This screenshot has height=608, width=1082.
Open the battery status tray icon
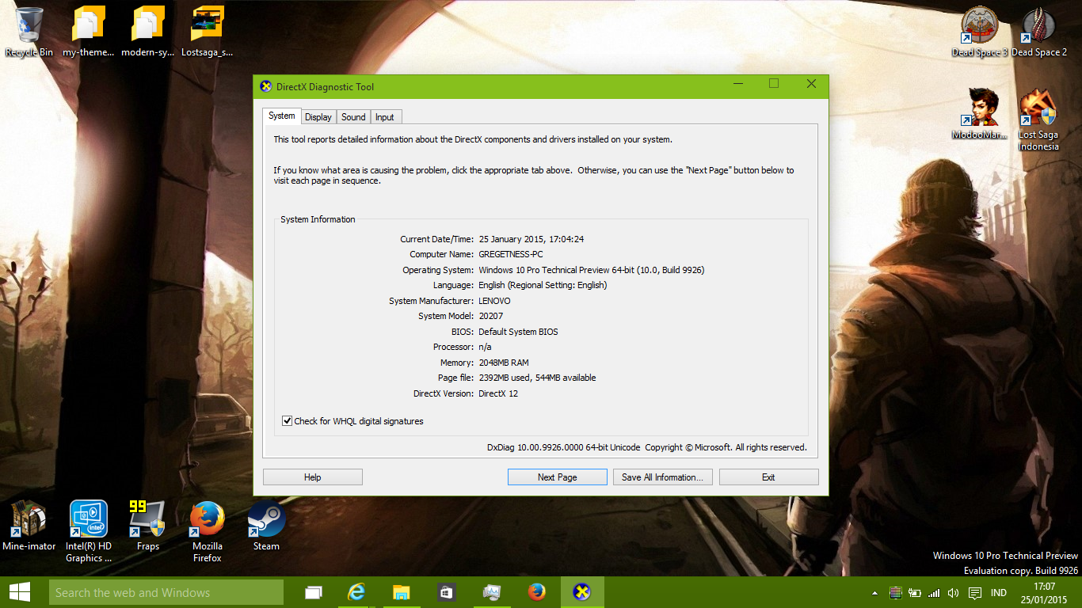click(915, 593)
